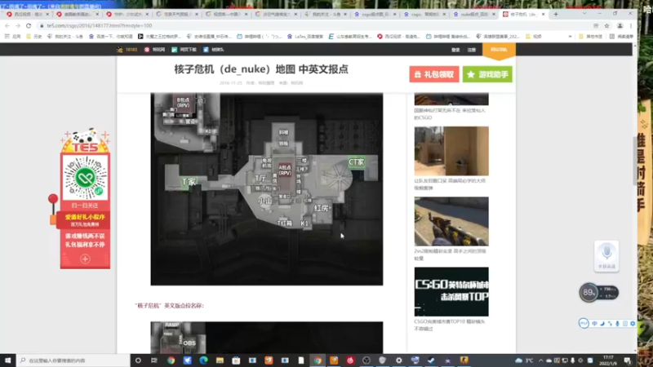Click the plus icon on TE5 widget
Viewport: 653px width, 367px height.
click(x=85, y=259)
